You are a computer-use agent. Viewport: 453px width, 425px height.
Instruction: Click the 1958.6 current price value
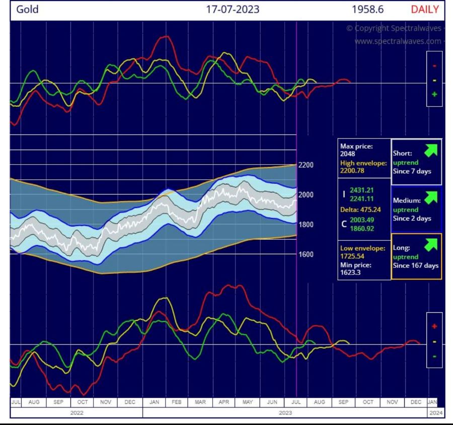tap(367, 10)
